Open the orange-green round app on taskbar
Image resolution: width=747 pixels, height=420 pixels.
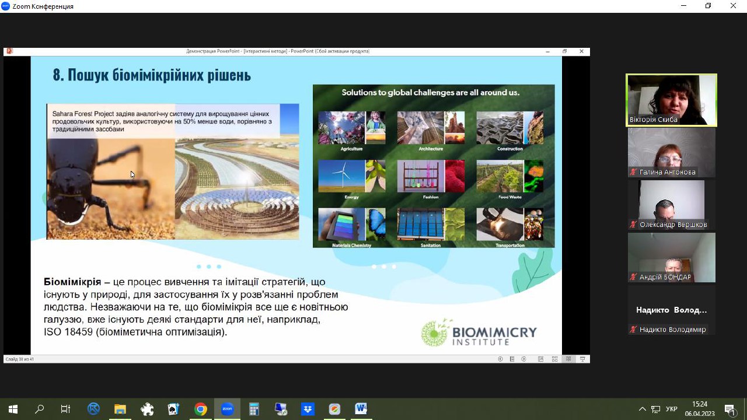[334, 409]
